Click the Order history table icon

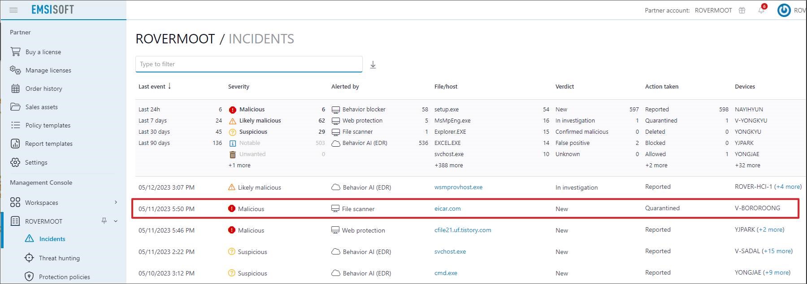point(16,89)
